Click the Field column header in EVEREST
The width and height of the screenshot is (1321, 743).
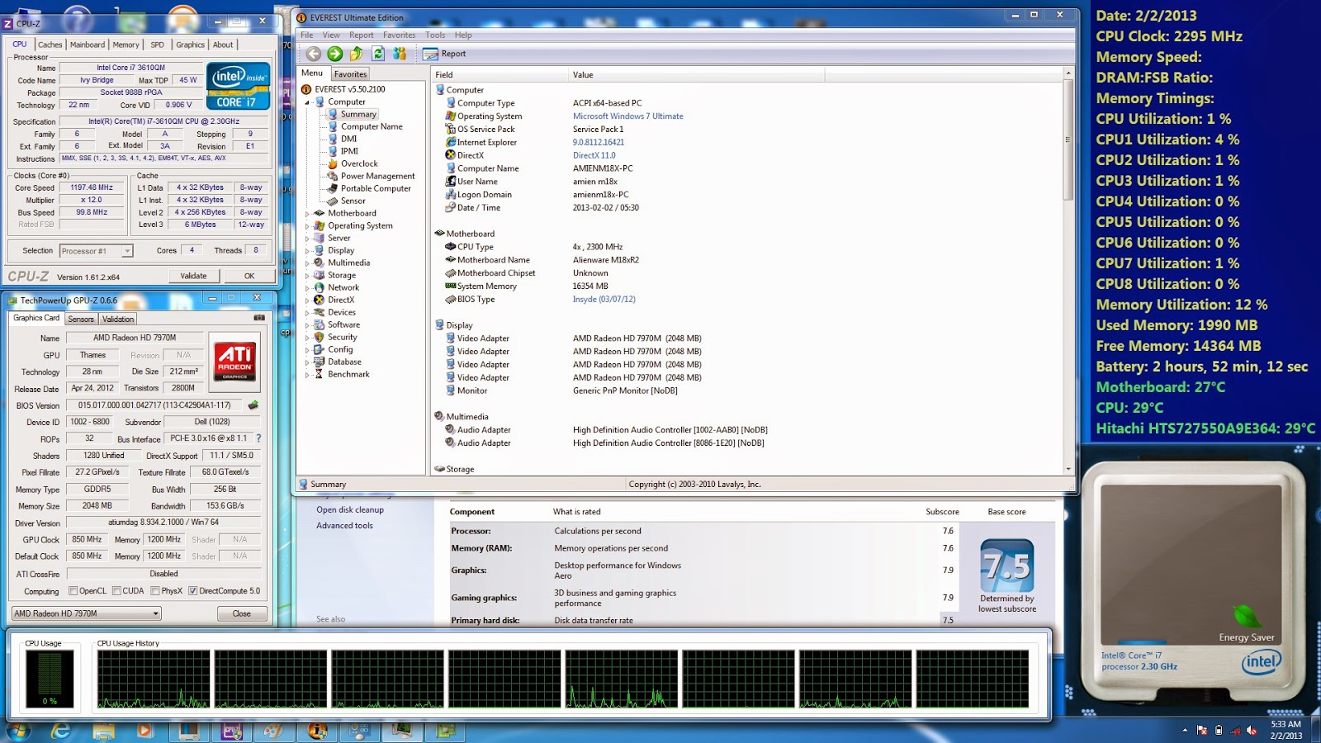pyautogui.click(x=500, y=74)
